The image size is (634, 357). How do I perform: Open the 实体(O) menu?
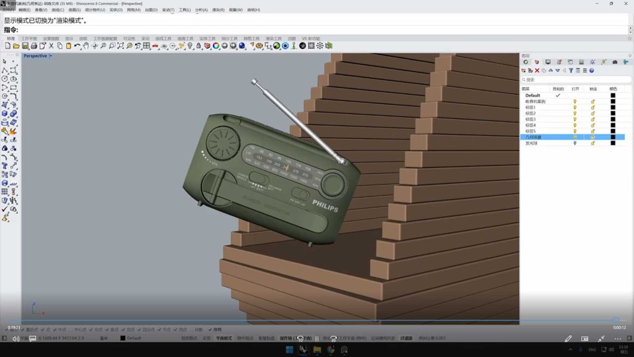[x=116, y=10]
